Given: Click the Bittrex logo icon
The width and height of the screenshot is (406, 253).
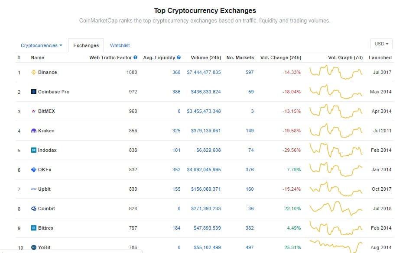Looking at the screenshot, I should pos(34,228).
